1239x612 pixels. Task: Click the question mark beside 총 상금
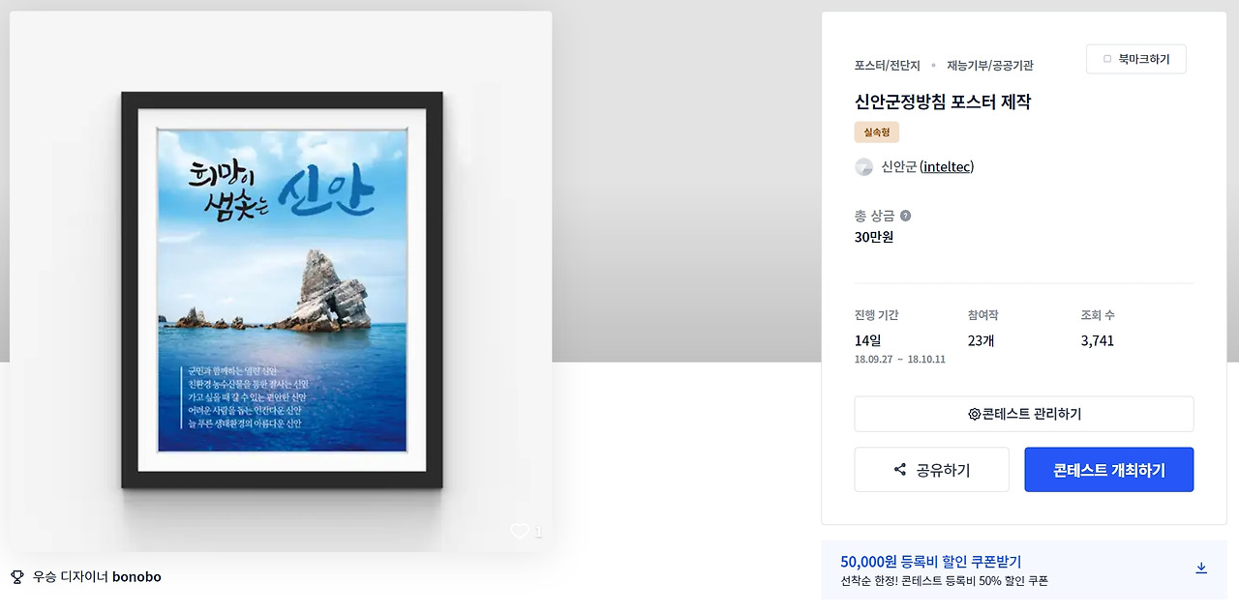905,216
